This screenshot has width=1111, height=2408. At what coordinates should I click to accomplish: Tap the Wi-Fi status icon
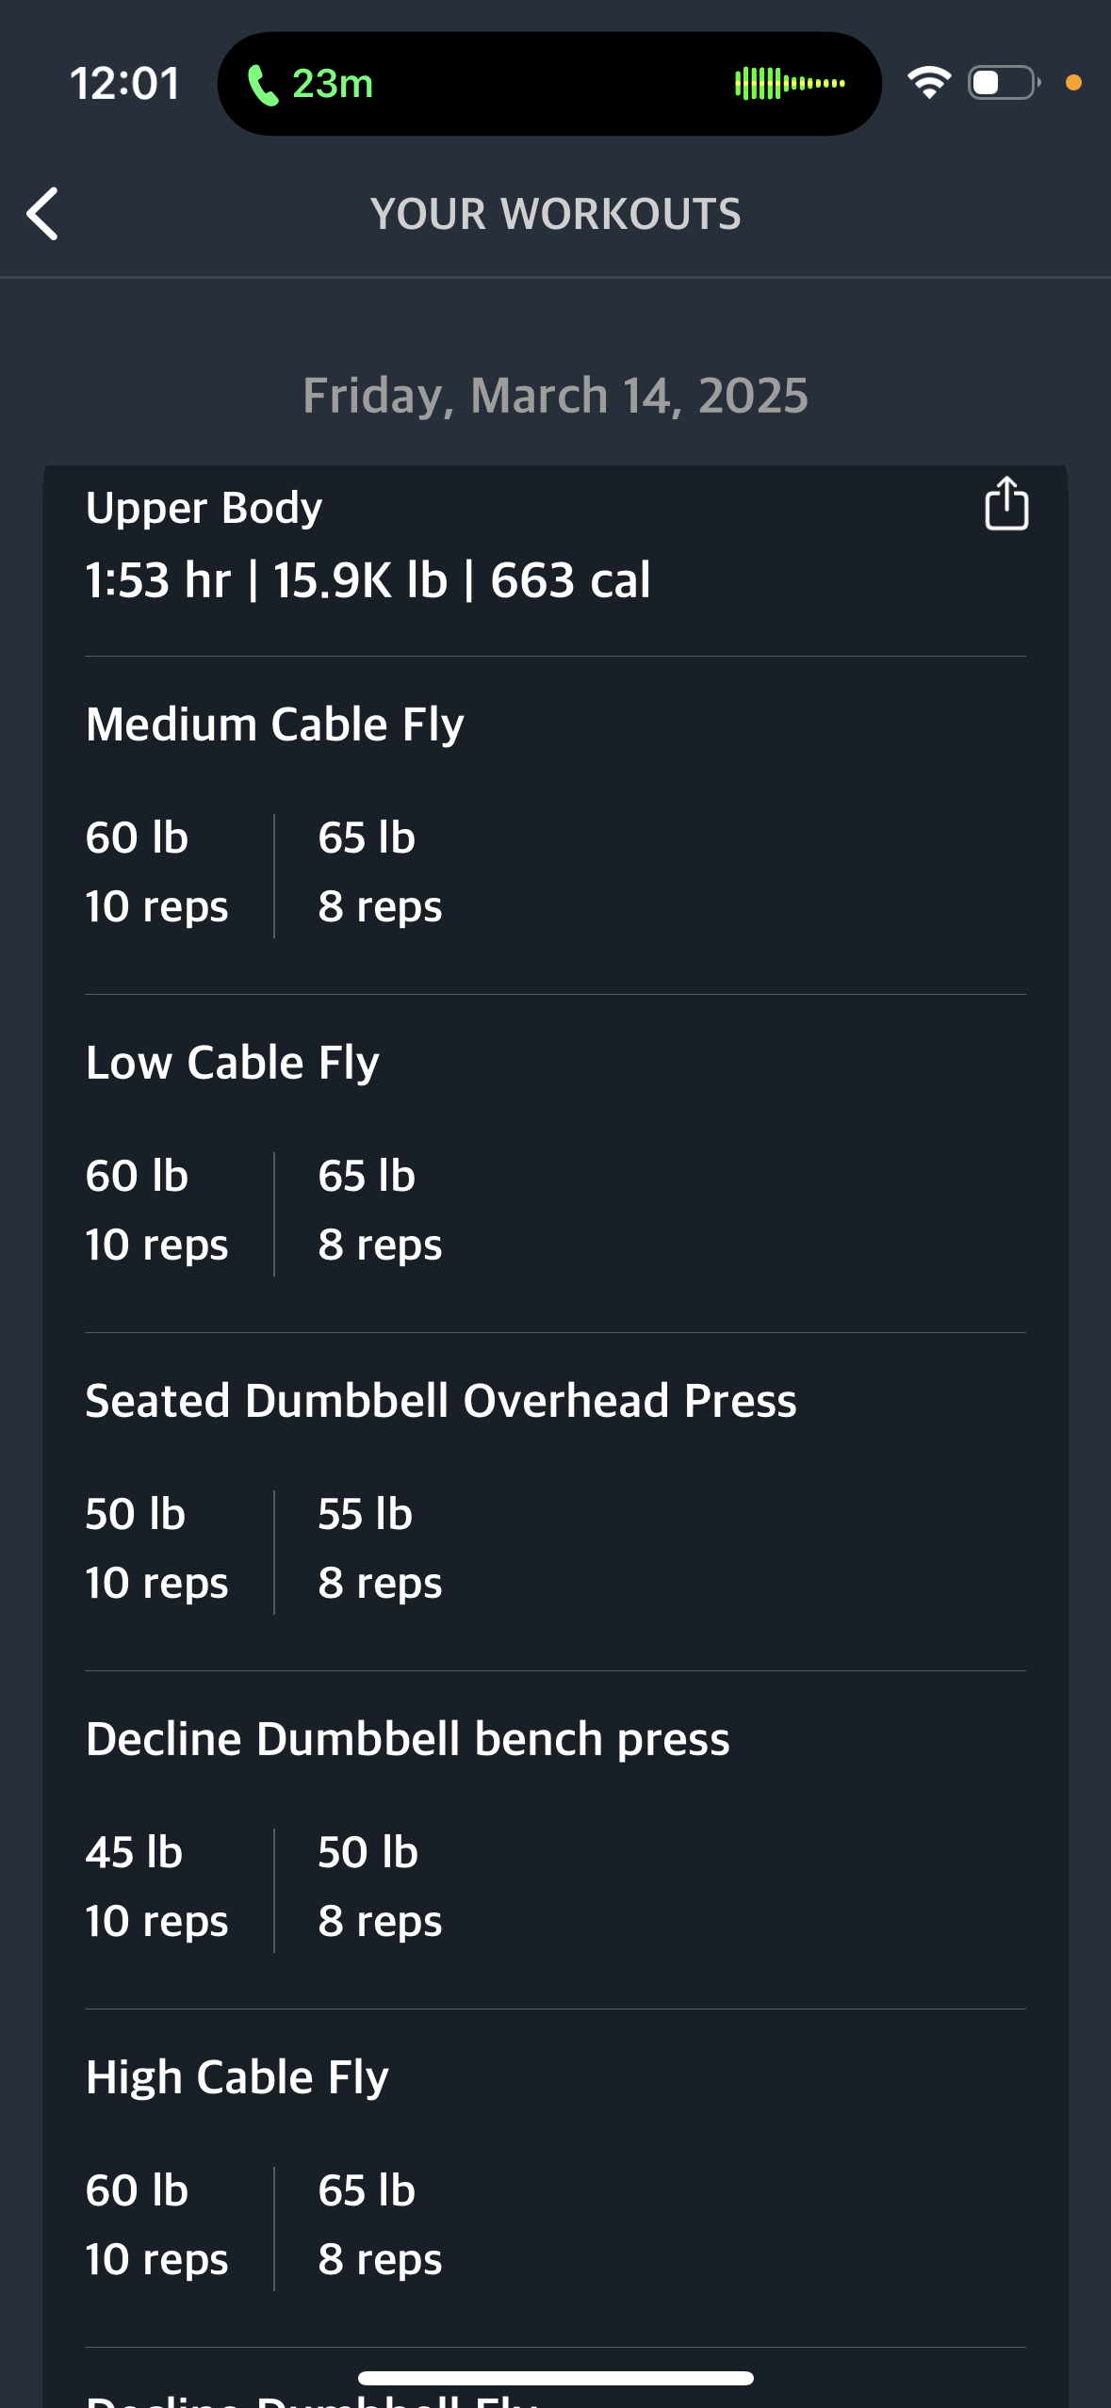(929, 83)
